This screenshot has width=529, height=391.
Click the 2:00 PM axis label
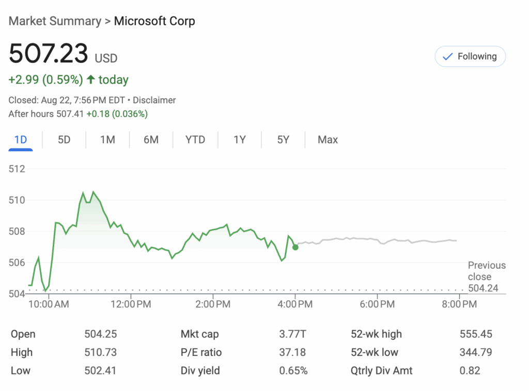click(213, 304)
